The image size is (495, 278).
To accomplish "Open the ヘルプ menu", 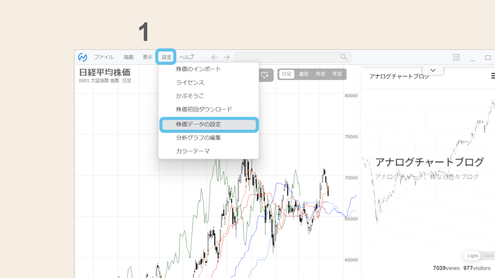I will click(x=187, y=57).
